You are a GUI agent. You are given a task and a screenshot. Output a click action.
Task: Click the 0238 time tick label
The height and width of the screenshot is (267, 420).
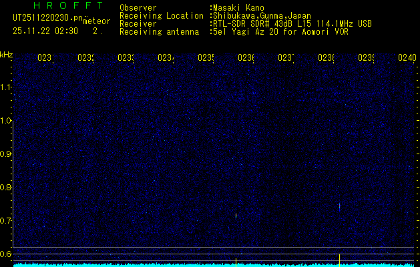[x=326, y=57]
